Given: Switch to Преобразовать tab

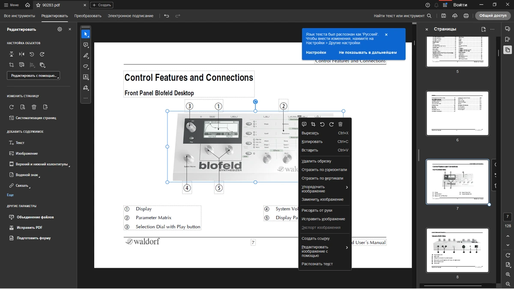Looking at the screenshot, I should pos(88,16).
